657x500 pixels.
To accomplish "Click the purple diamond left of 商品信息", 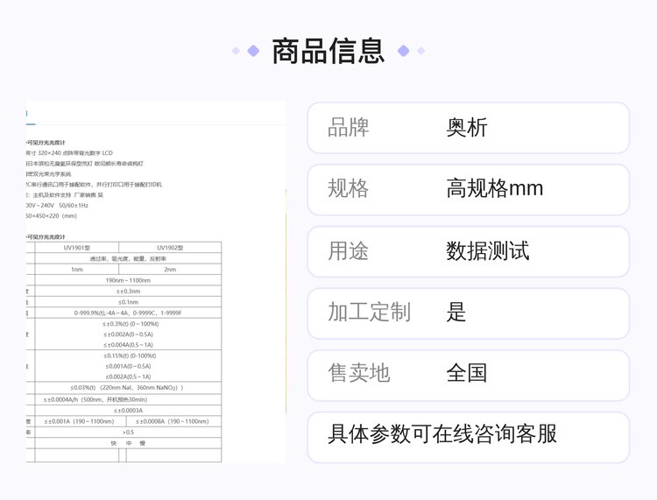I will click(x=253, y=51).
